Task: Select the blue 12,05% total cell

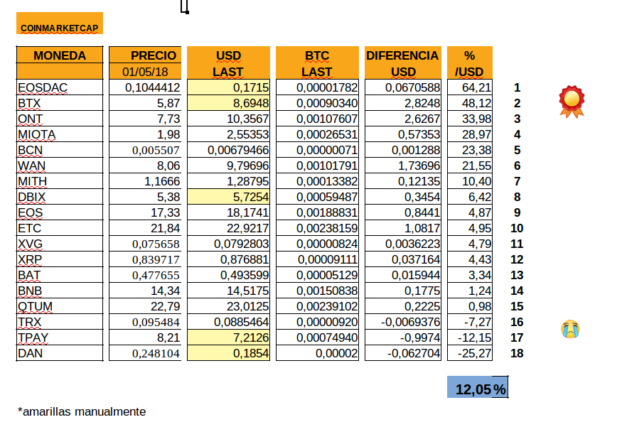Action: pos(478,389)
